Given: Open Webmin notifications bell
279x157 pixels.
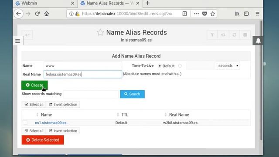Looking at the screenshot, I should pos(258,41).
